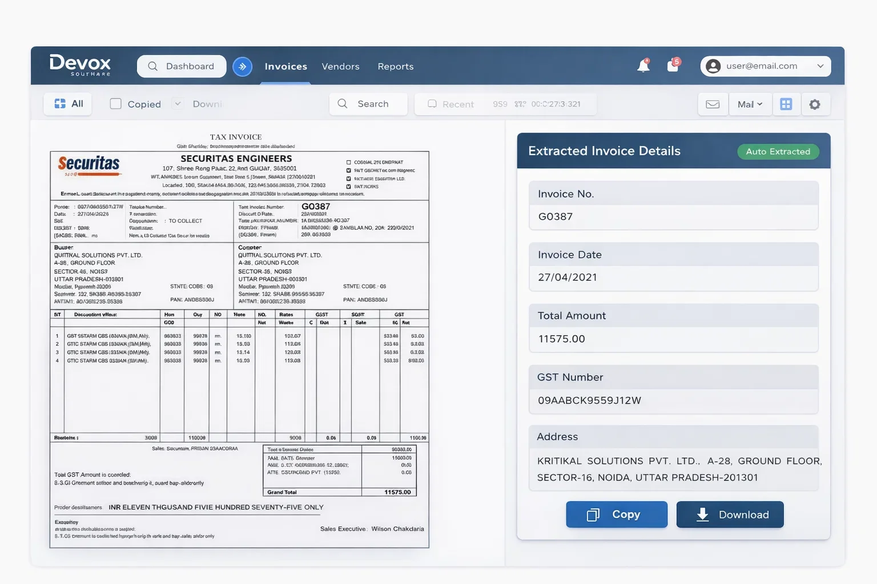Viewport: 877px width, 584px height.
Task: Switch to the Vendors tab
Action: [x=340, y=67]
